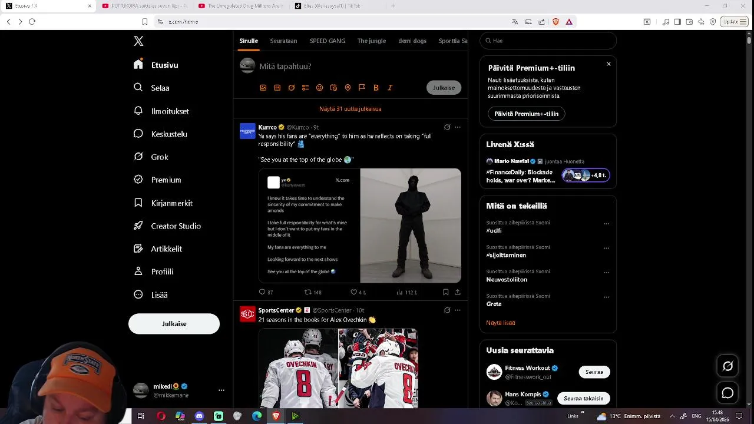
Task: Bookmark the Kurrco post
Action: (446, 292)
